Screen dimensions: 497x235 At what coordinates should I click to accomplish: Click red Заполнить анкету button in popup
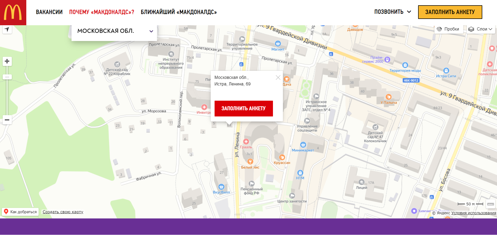tap(244, 108)
